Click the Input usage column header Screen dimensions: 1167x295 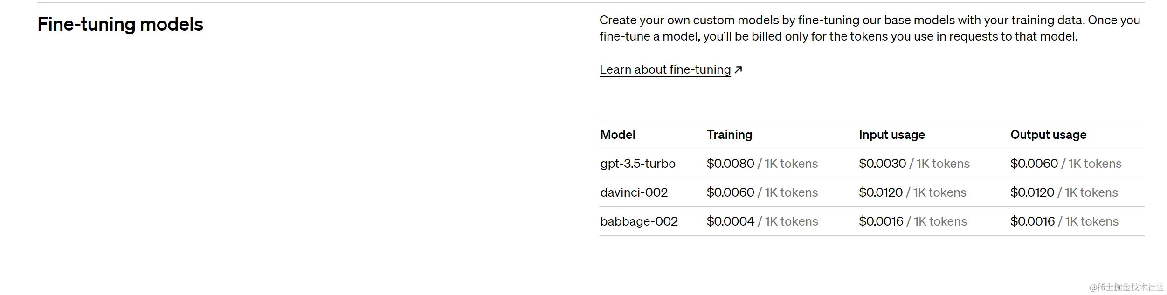tap(891, 135)
